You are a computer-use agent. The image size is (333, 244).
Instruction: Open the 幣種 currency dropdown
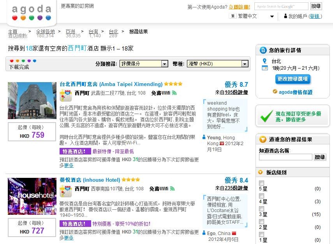coord(218,64)
